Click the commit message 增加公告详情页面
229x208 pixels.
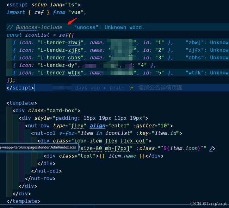click(x=160, y=88)
